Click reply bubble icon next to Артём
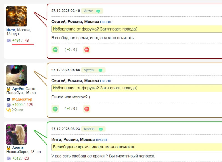The height and width of the screenshot is (162, 222). click(100, 70)
